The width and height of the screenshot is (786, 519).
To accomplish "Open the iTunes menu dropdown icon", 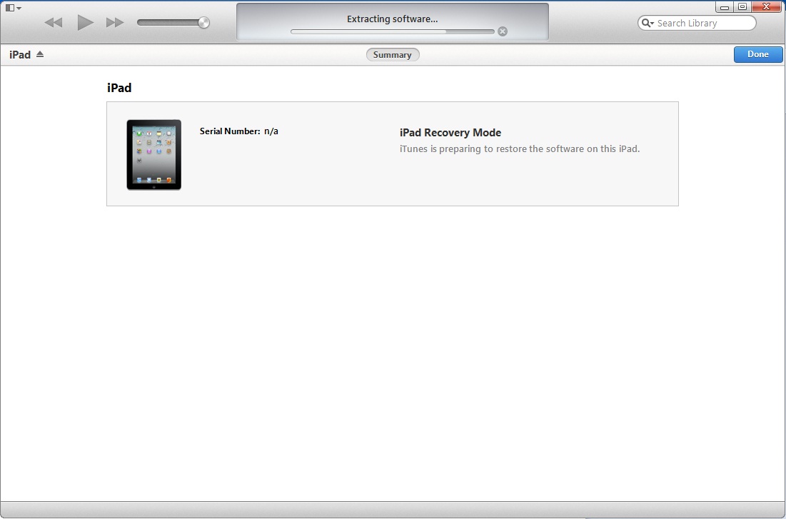I will tap(13, 8).
